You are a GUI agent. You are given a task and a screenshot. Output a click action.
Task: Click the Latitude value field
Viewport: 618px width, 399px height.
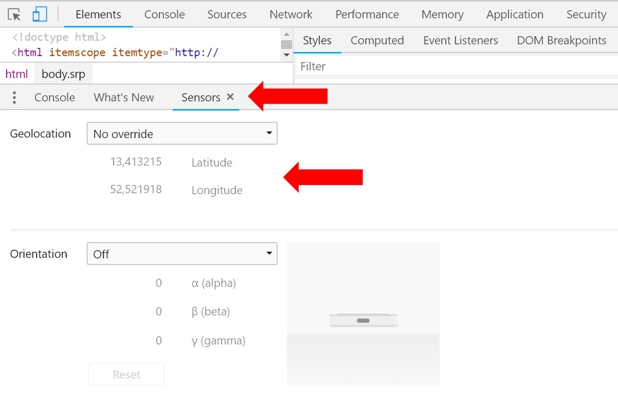136,162
